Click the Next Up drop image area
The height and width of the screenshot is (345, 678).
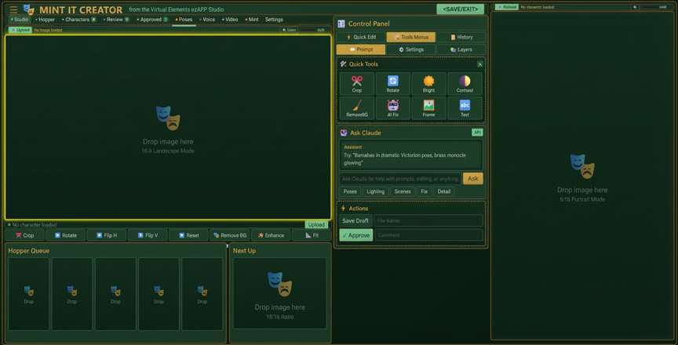pos(280,293)
